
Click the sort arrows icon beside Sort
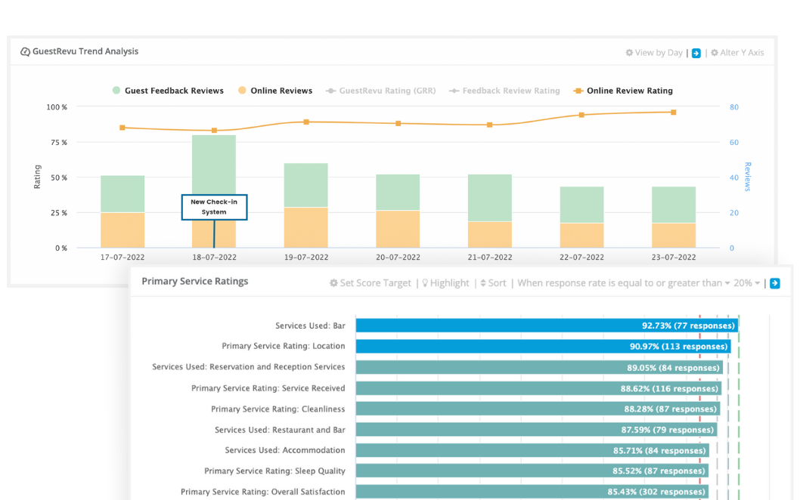(483, 283)
